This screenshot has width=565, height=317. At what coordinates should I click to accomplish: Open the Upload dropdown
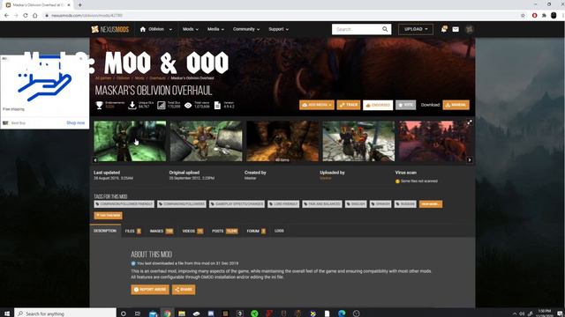(416, 29)
